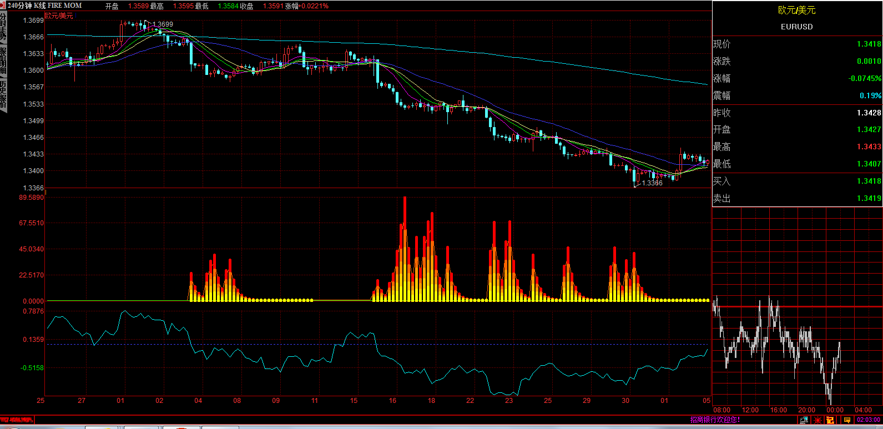The width and height of the screenshot is (883, 429).
Task: Switch to 报价明细 side tab
Action: 3,61
